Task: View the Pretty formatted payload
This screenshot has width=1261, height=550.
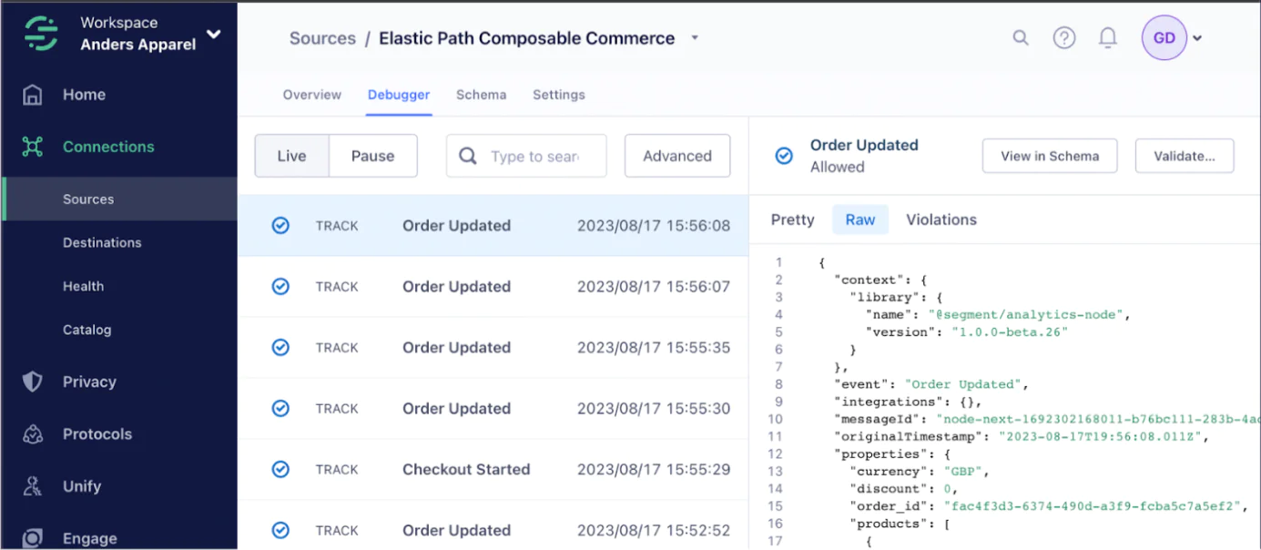Action: click(x=791, y=219)
